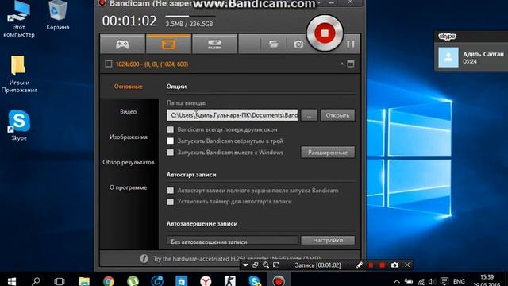Toggle start Bandicam minimized to tray checkbox
The image size is (508, 286).
171,141
